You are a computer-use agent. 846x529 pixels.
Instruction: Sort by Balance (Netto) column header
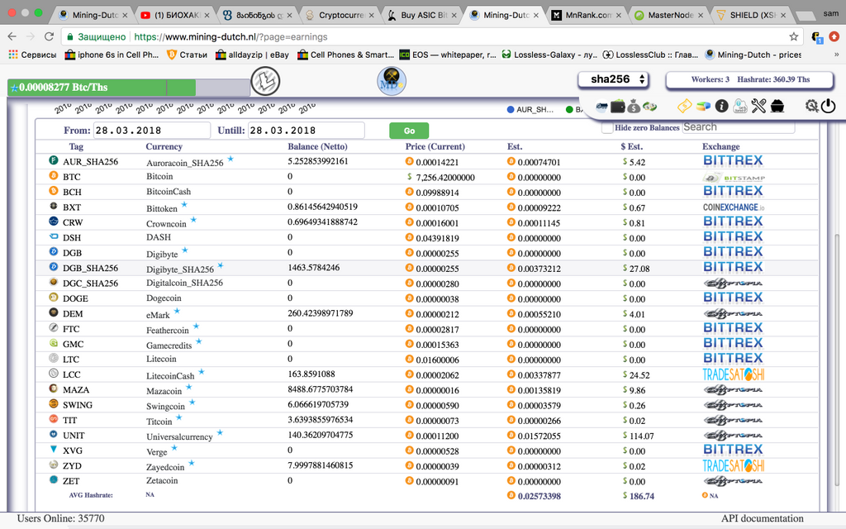coord(317,146)
